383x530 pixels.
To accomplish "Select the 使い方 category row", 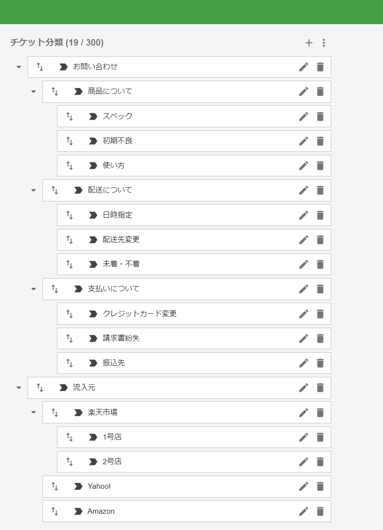I will [194, 165].
